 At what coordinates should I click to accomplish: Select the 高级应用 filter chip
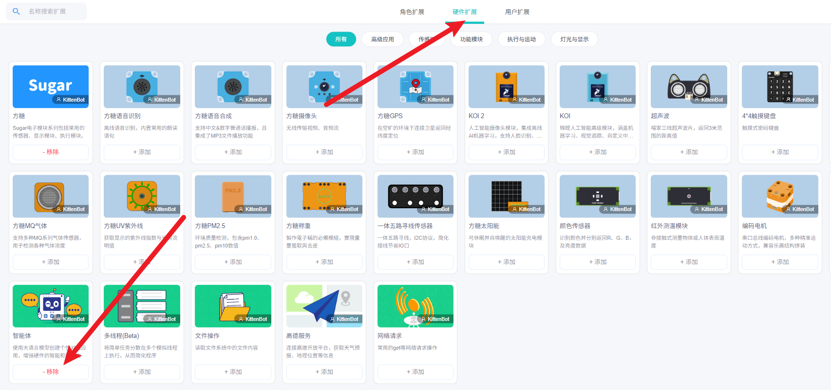coord(382,39)
